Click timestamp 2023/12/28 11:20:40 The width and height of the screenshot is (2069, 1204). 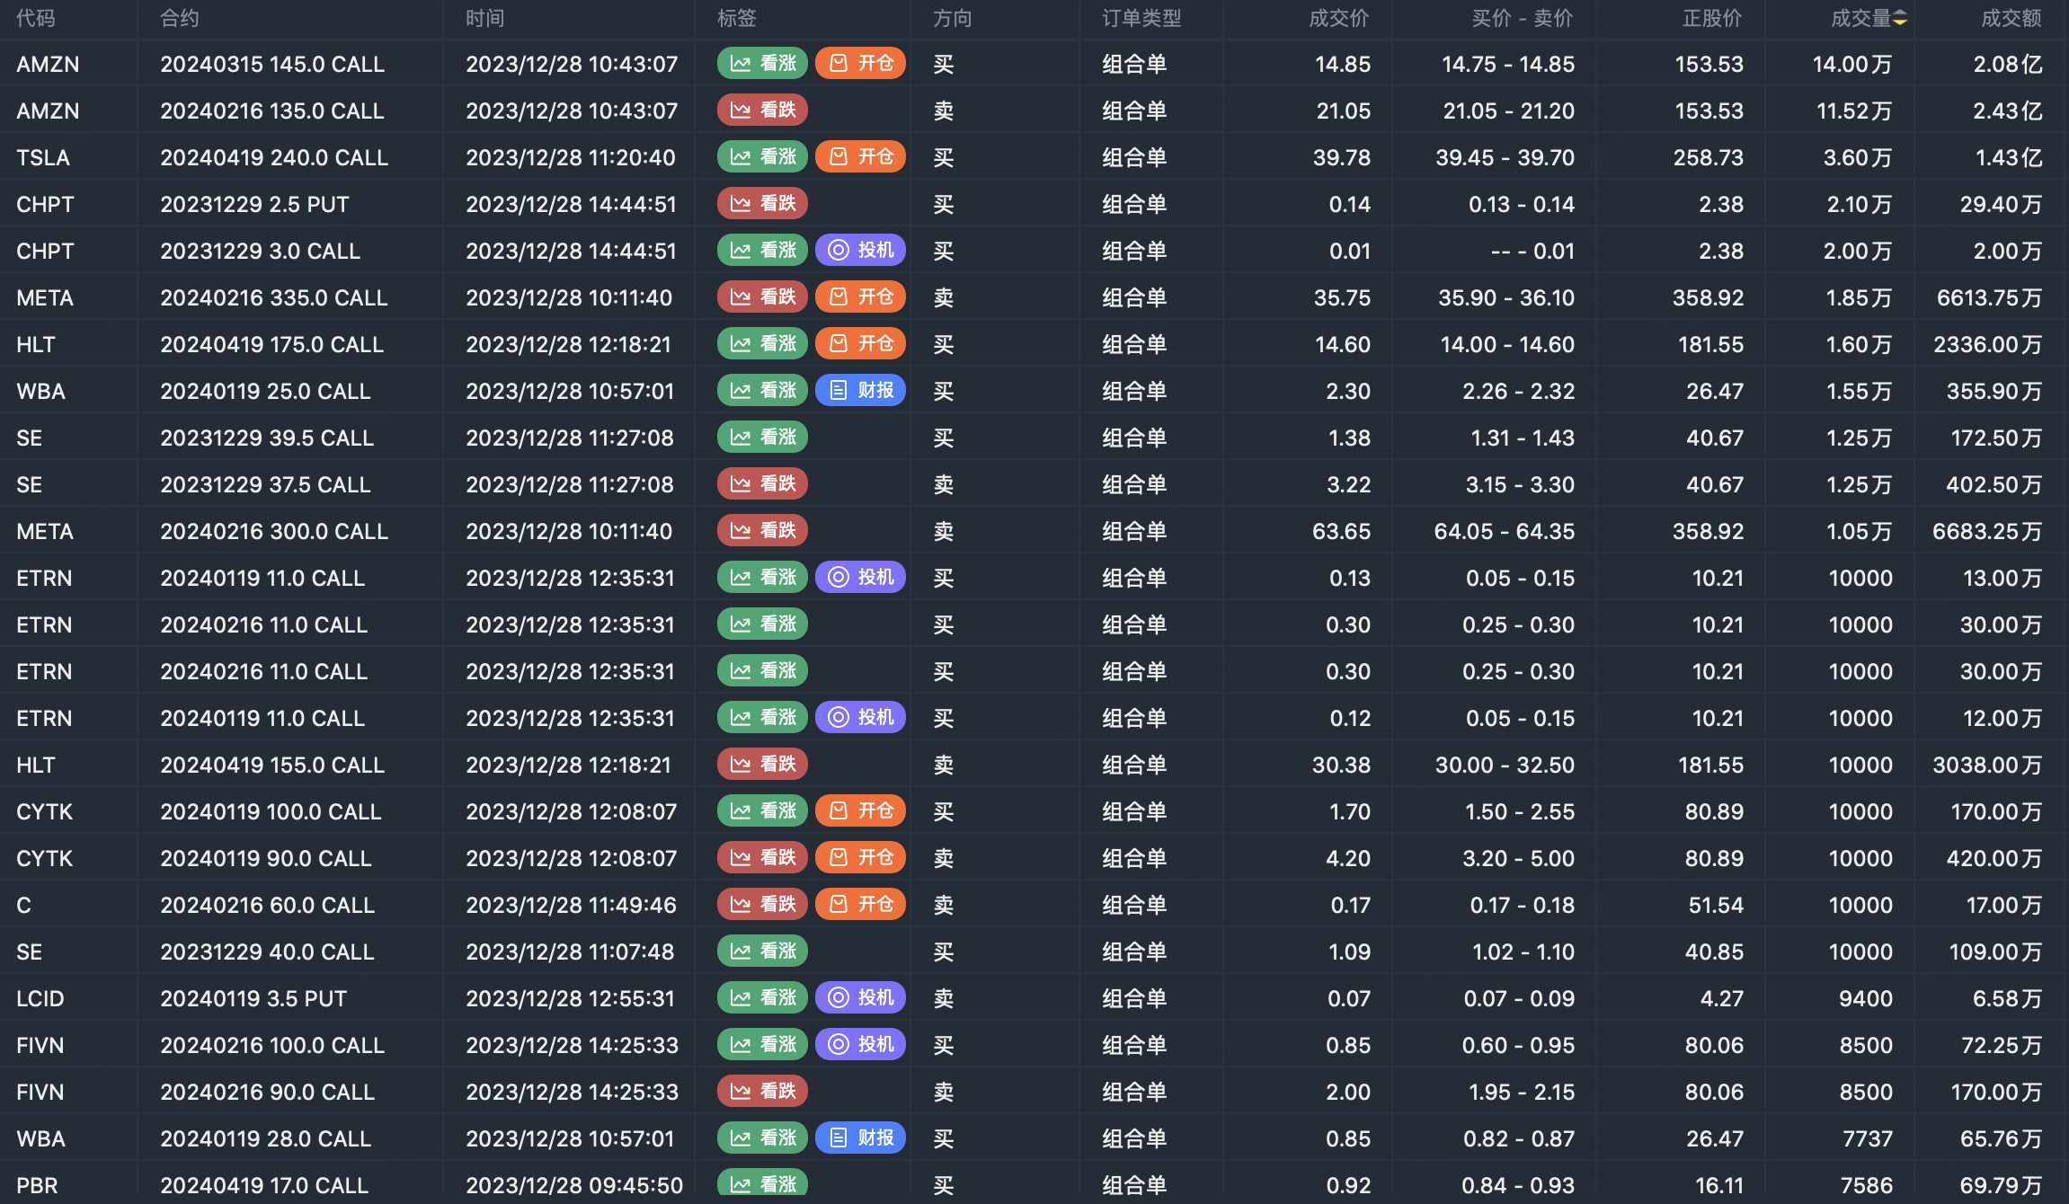571,157
